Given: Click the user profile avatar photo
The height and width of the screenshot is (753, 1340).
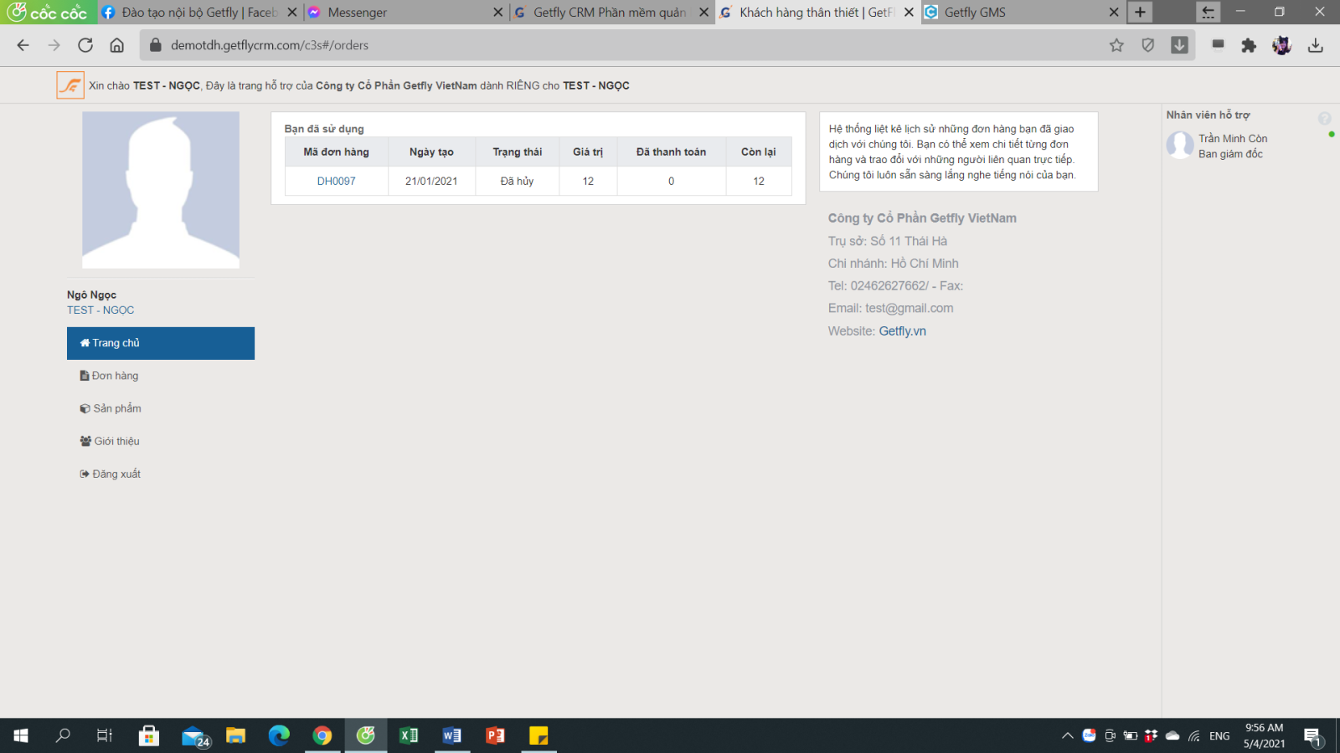Looking at the screenshot, I should (x=161, y=190).
